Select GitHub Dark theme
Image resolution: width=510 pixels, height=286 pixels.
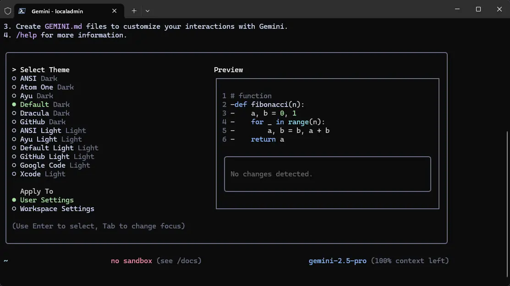[x=38, y=122]
